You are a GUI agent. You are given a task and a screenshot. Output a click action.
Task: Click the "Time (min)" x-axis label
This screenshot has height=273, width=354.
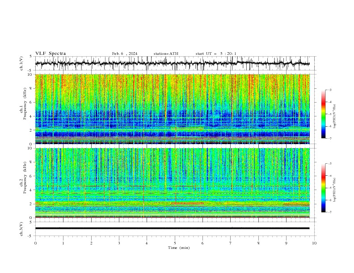179,248
